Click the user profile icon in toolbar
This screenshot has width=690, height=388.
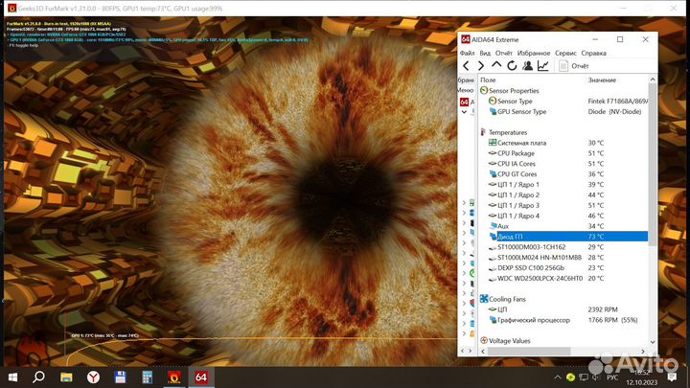pos(527,65)
